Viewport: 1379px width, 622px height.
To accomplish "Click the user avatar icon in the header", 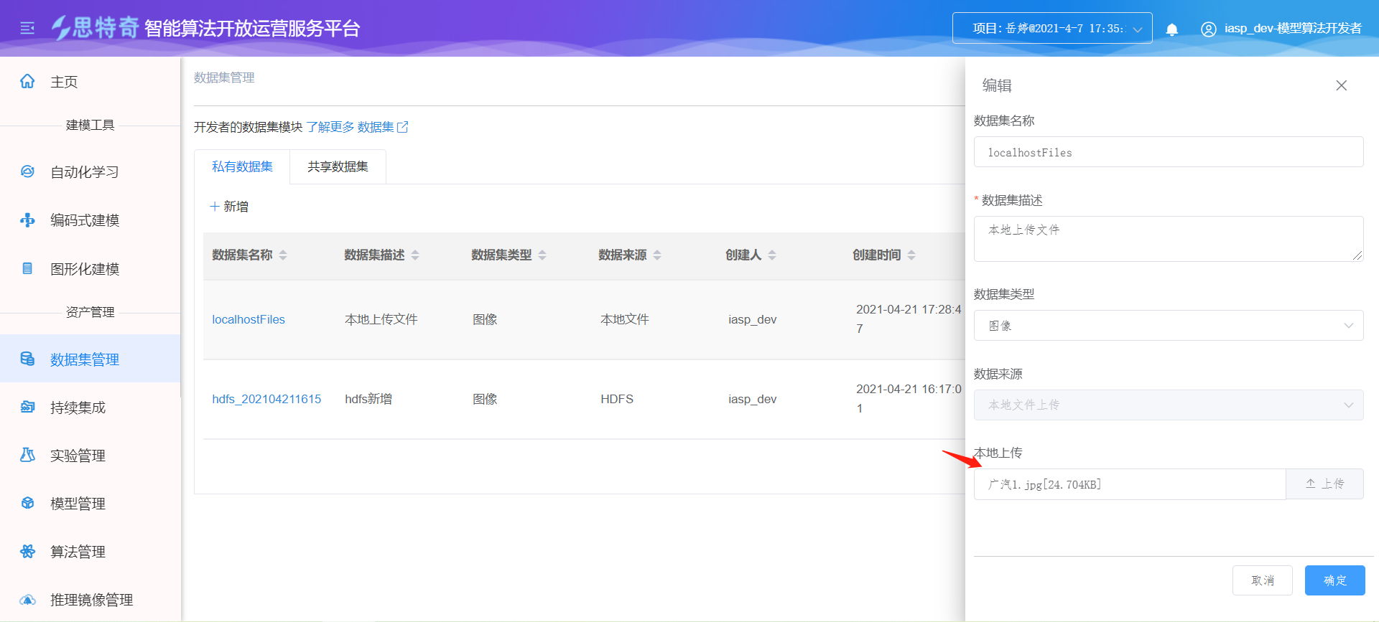I will 1209,29.
